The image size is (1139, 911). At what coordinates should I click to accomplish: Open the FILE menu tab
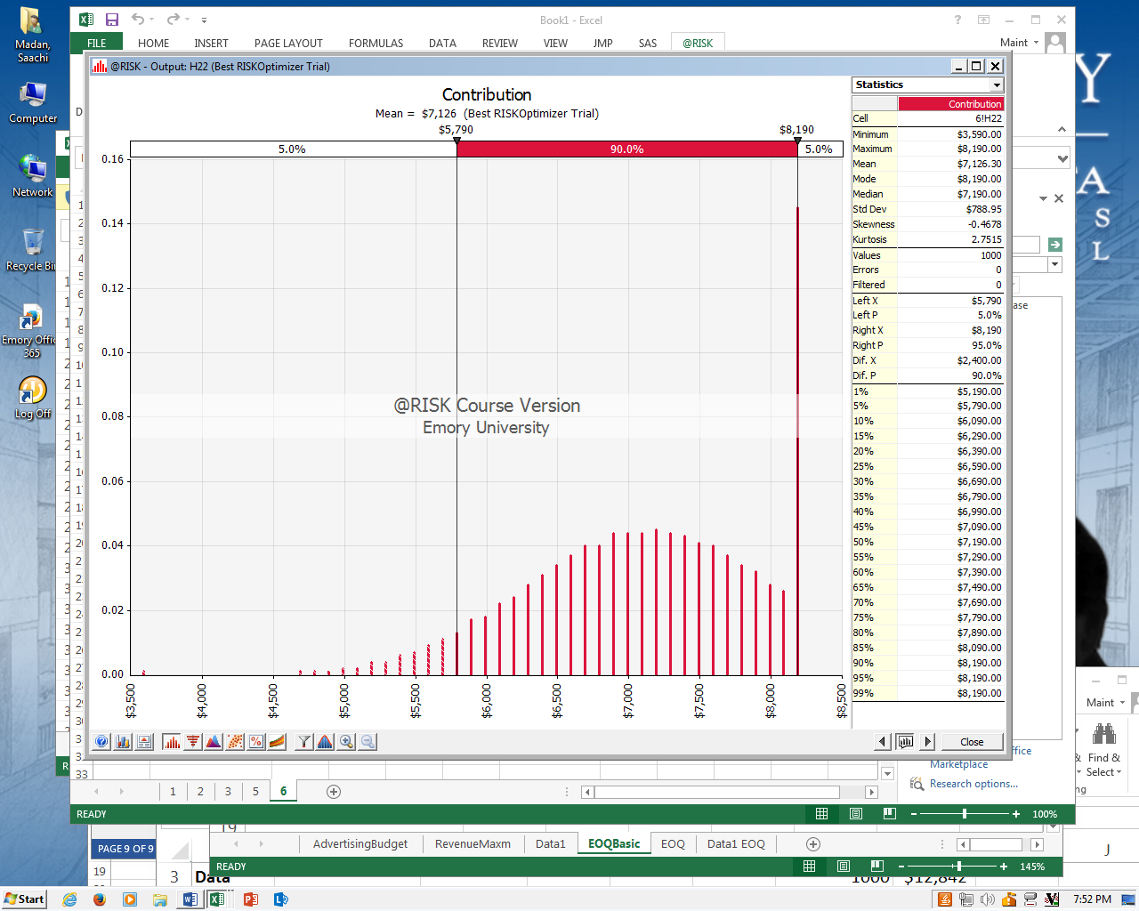(97, 43)
